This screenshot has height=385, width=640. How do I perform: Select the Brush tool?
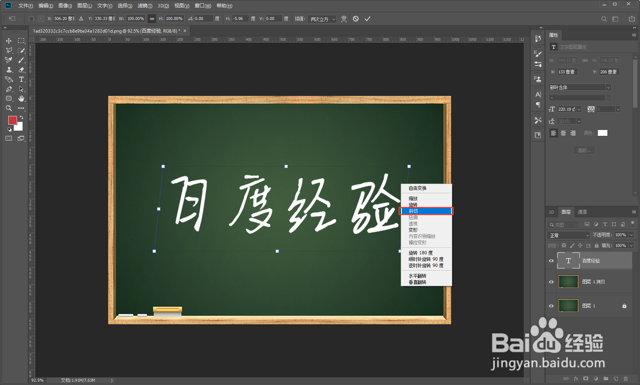(21, 60)
